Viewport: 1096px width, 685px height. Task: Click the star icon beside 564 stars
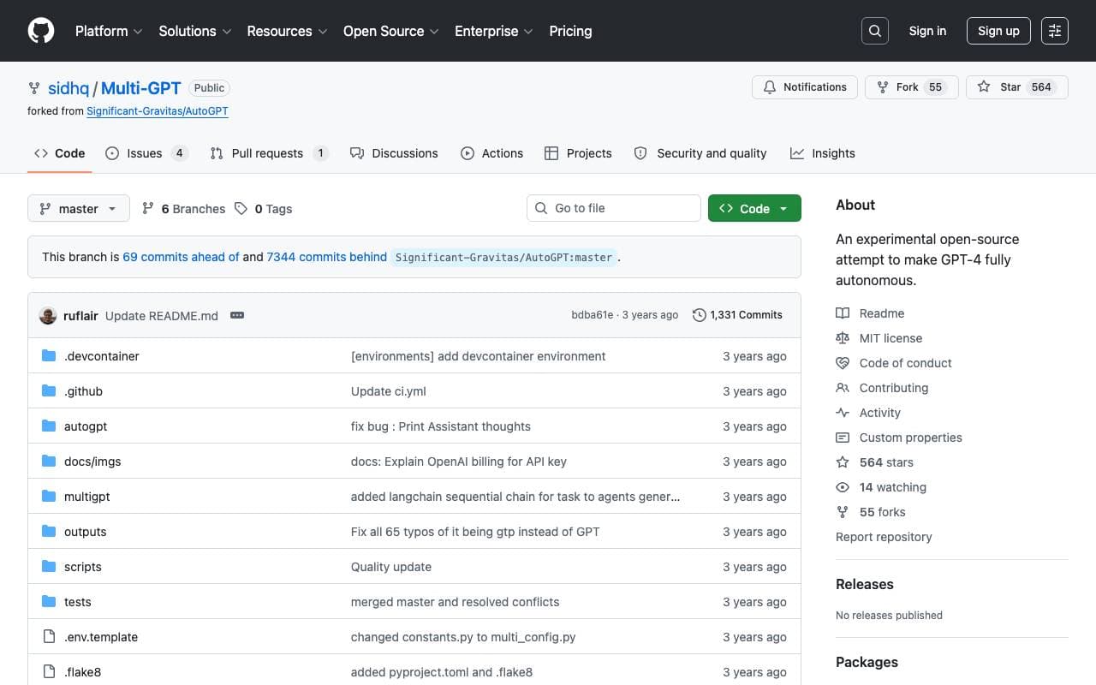coord(843,462)
